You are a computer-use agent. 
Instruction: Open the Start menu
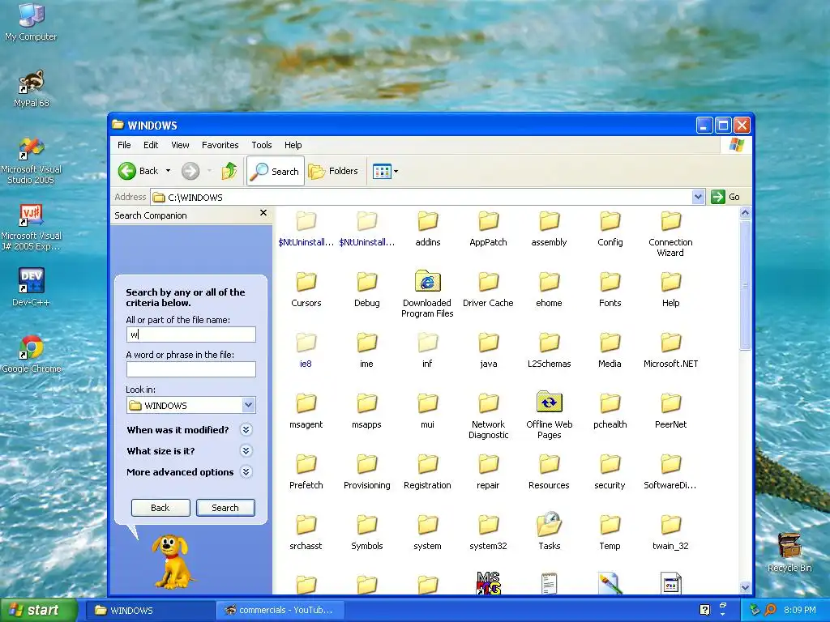[38, 610]
